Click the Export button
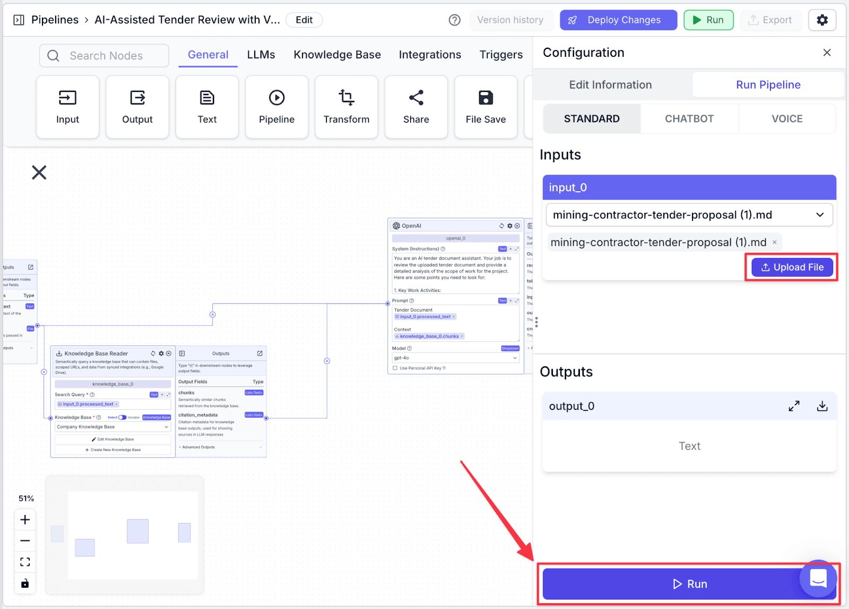 (770, 20)
